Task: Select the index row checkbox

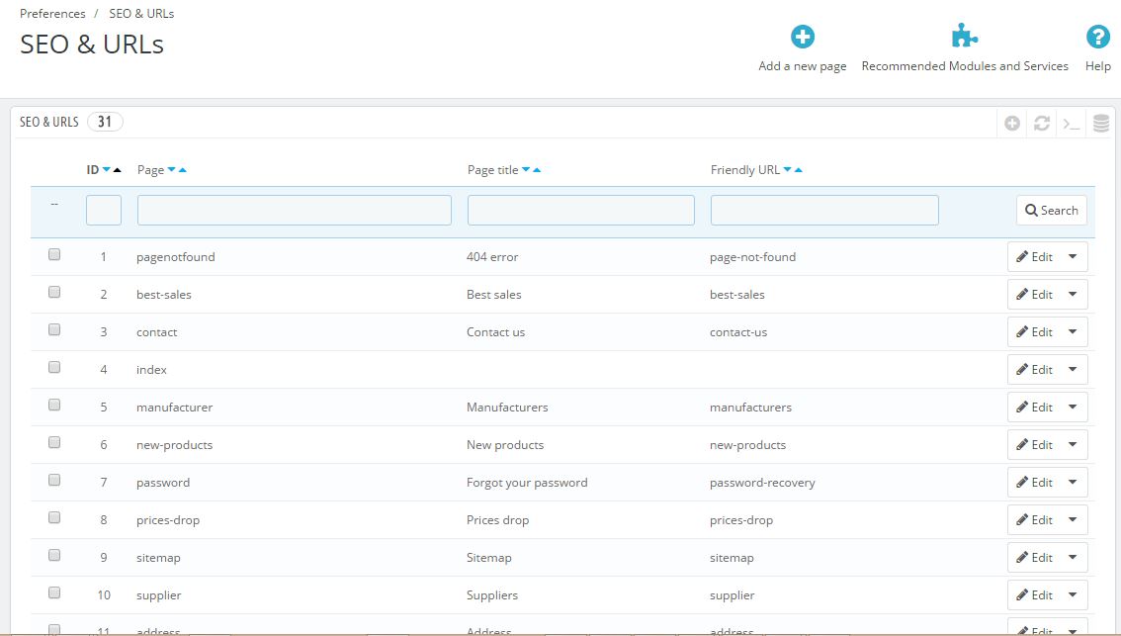Action: pyautogui.click(x=54, y=367)
